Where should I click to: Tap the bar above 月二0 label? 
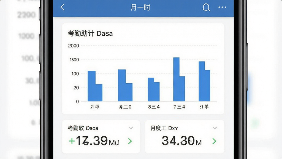click(125, 85)
